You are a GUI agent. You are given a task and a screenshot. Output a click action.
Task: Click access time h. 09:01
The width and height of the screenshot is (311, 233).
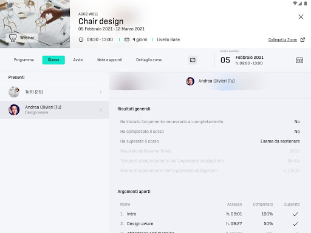tap(234, 214)
